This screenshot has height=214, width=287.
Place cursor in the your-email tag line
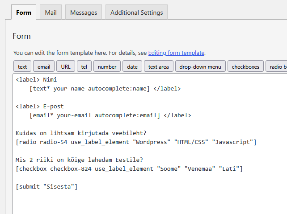pyautogui.click(x=110, y=115)
